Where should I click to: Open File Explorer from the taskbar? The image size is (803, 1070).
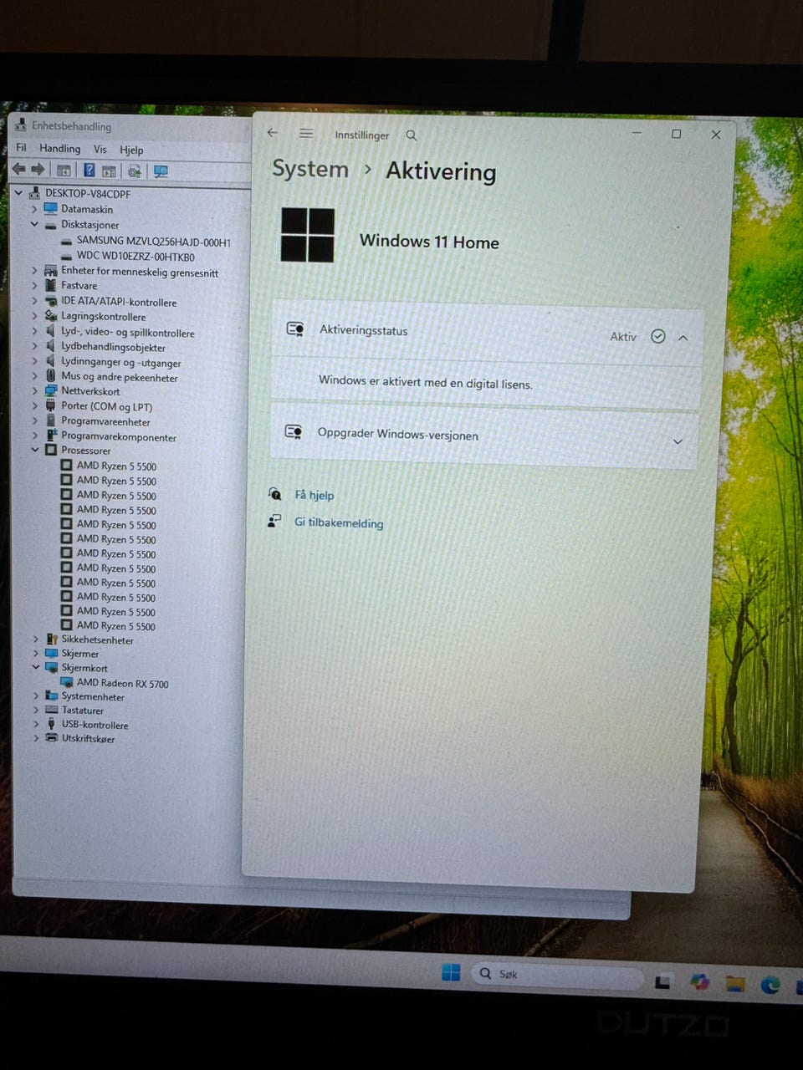click(x=735, y=983)
